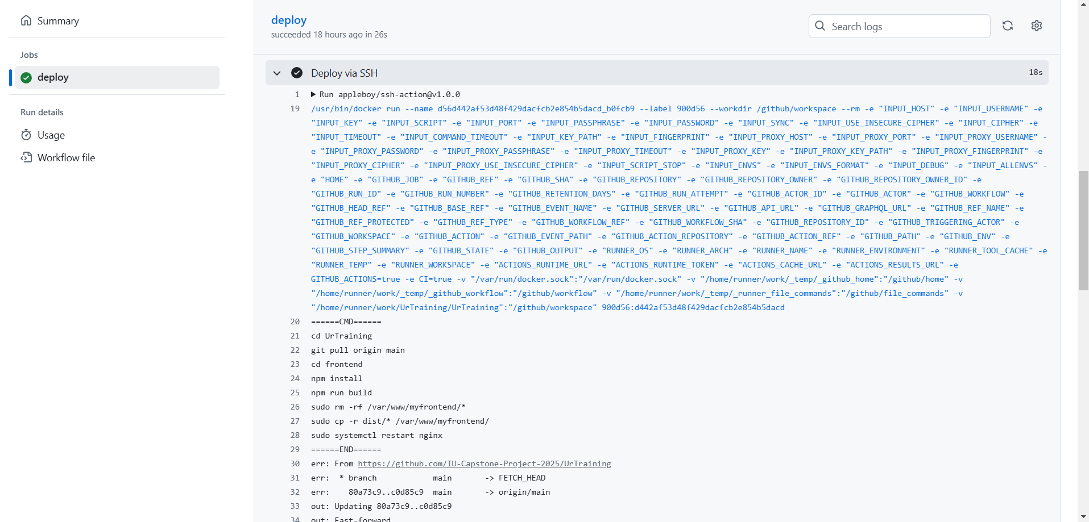The width and height of the screenshot is (1089, 522).
Task: Click the 'Run details' sidebar heading
Action: pos(42,112)
